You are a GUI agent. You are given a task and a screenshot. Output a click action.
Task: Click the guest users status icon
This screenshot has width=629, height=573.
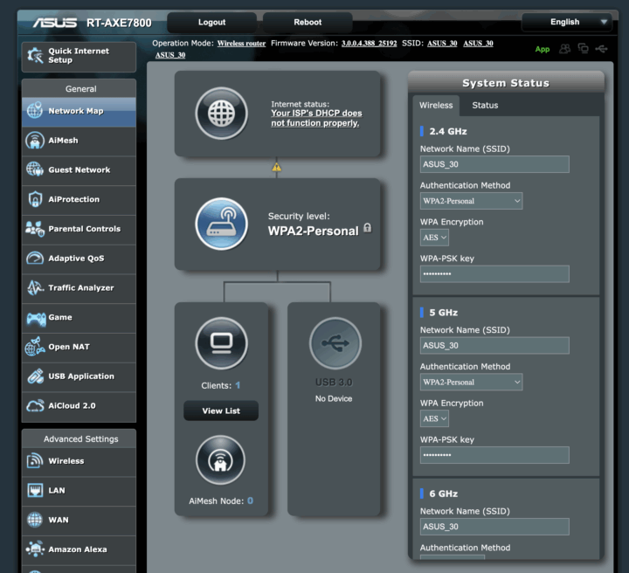pos(565,49)
